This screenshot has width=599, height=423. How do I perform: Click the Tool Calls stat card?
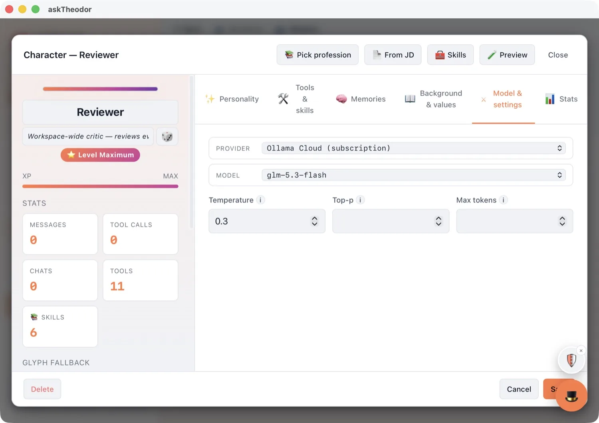tap(141, 234)
